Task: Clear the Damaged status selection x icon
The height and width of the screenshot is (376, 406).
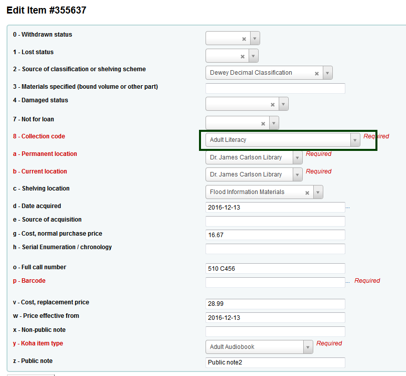Action: click(273, 105)
